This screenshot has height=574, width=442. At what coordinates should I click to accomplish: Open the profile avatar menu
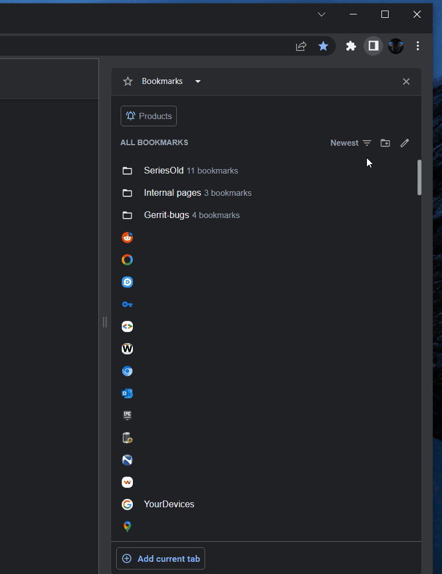395,46
